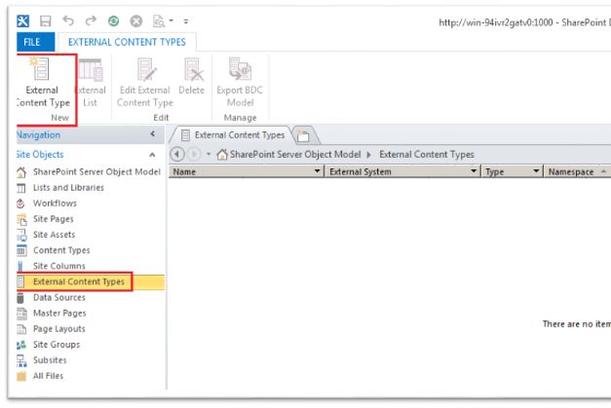Screen dimensions: 611x408
Task: Select the External Content Types document tab
Action: [232, 135]
